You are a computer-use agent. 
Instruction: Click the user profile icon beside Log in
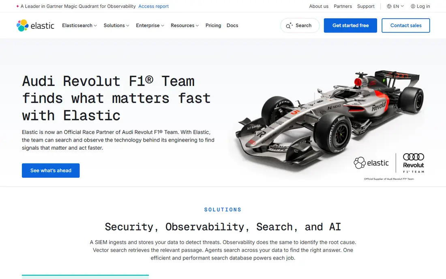point(413,6)
